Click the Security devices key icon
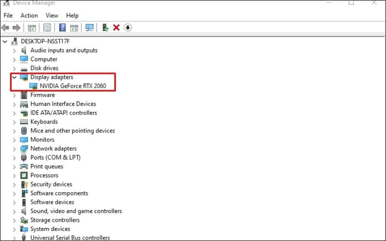 click(24, 185)
